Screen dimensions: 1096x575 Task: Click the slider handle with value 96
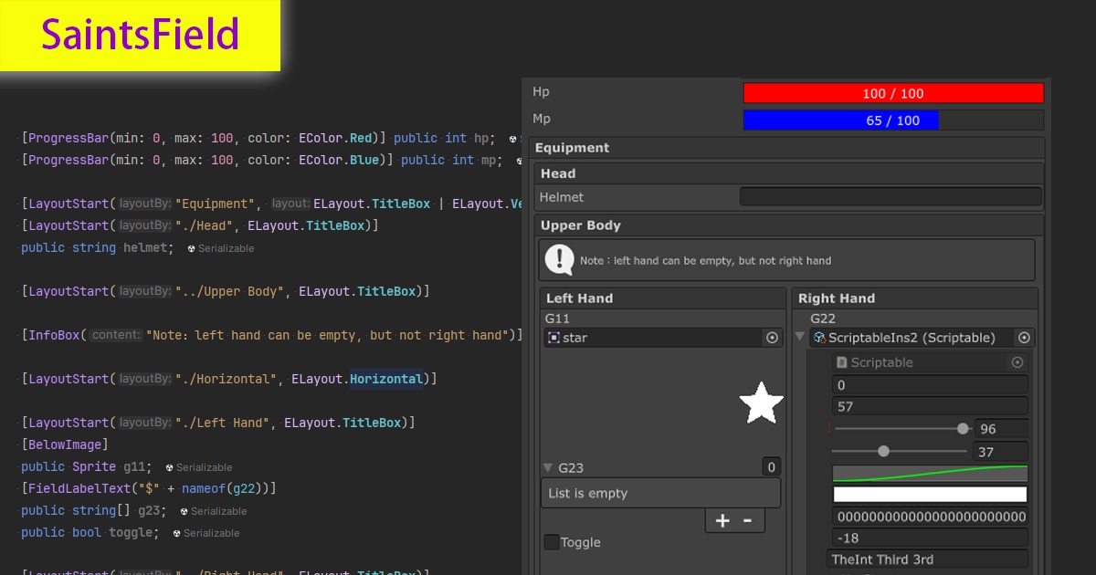pyautogui.click(x=963, y=429)
